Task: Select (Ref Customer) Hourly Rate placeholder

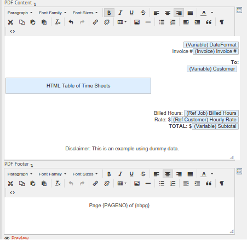Action: [205, 120]
